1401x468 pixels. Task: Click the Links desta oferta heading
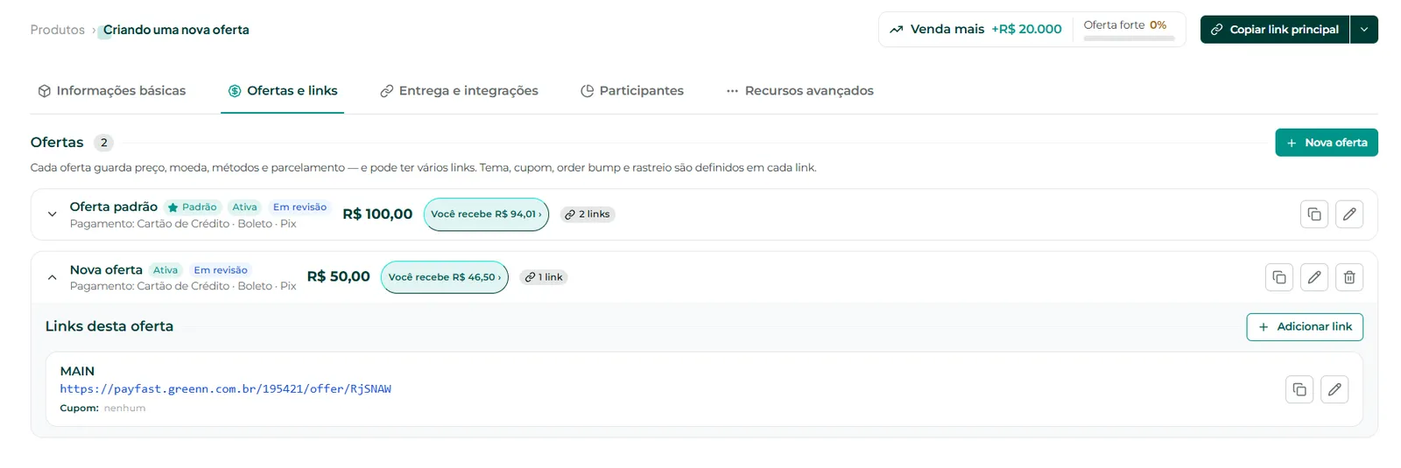pyautogui.click(x=109, y=326)
